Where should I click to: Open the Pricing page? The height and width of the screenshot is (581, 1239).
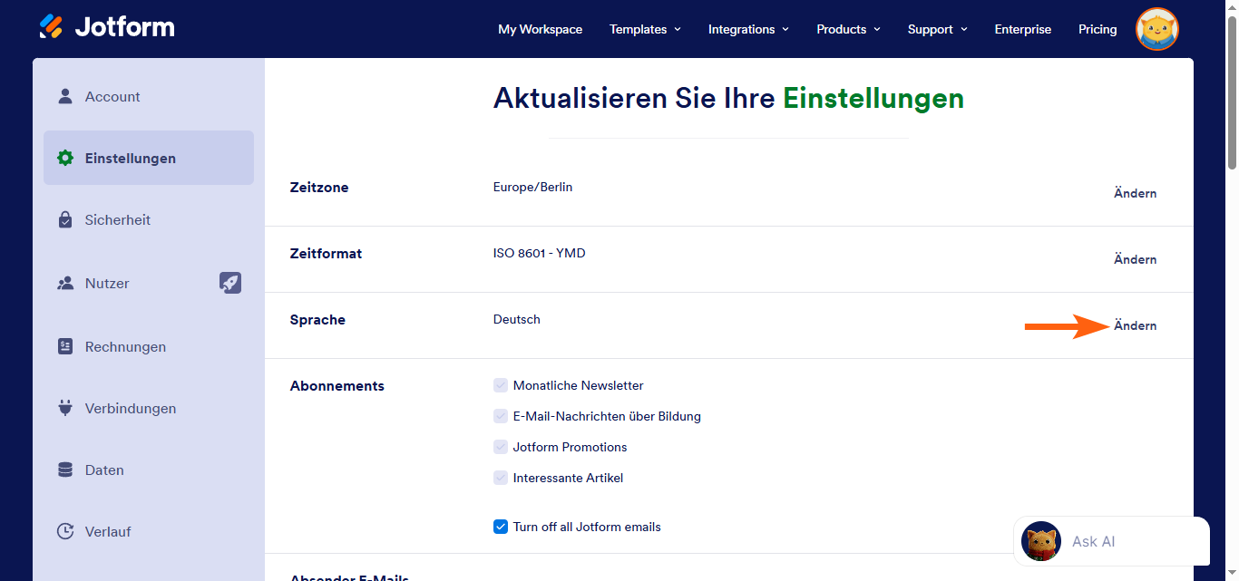[1097, 29]
